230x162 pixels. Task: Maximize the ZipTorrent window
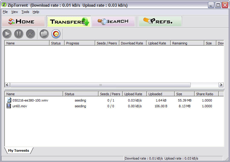[218, 5]
